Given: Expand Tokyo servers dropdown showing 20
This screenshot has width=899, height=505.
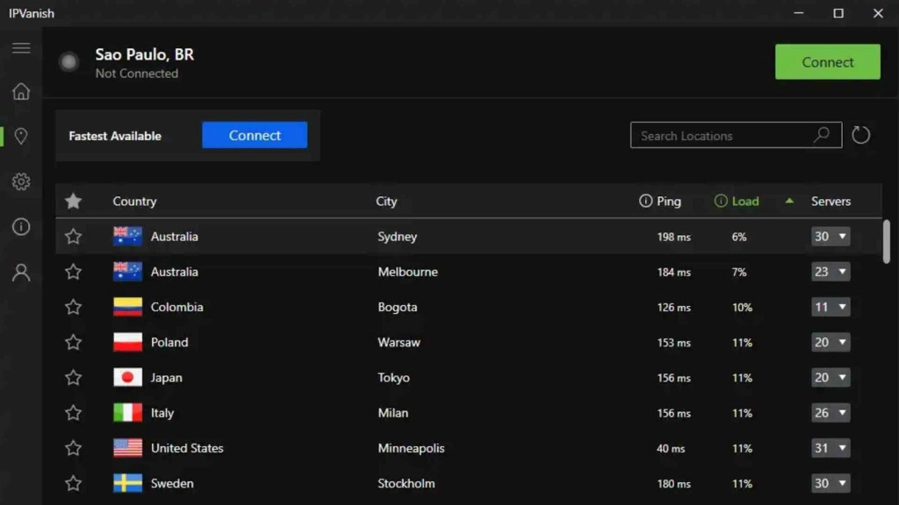Looking at the screenshot, I should click(x=831, y=378).
